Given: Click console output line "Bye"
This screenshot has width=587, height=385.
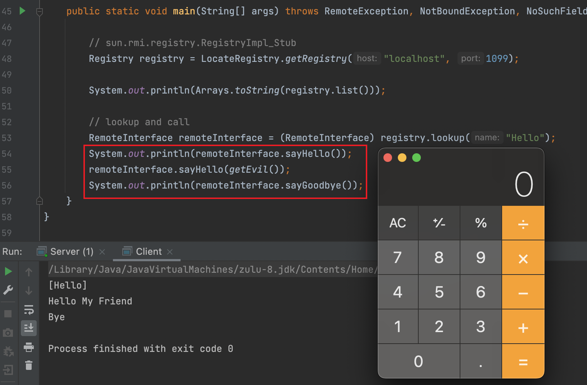Looking at the screenshot, I should click(x=56, y=317).
